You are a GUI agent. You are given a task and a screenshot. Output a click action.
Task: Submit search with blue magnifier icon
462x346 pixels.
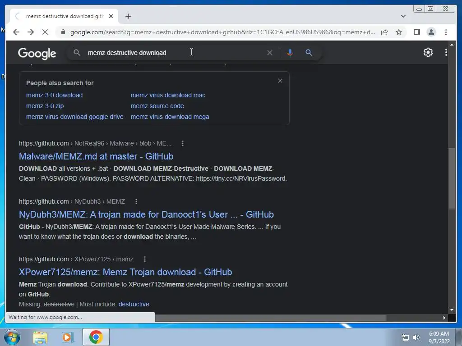coord(309,53)
